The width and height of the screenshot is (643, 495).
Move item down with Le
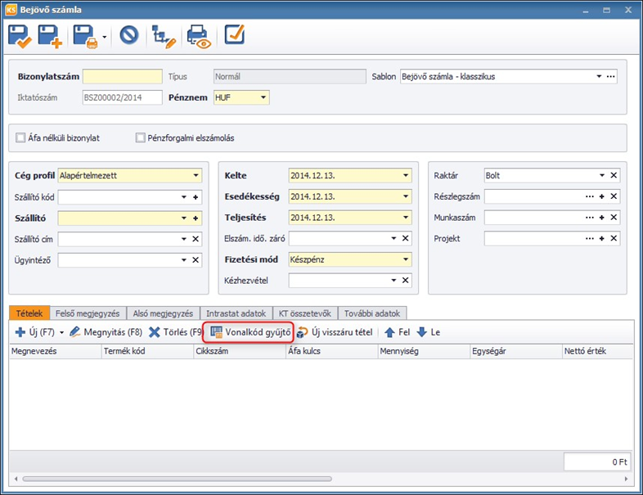coord(429,332)
